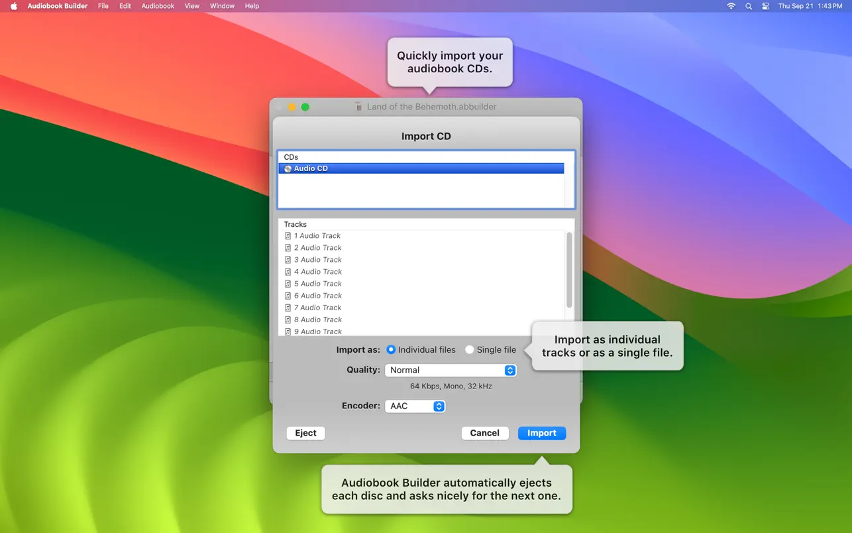Screen dimensions: 852x533
Task: Click the Eject button
Action: click(305, 433)
